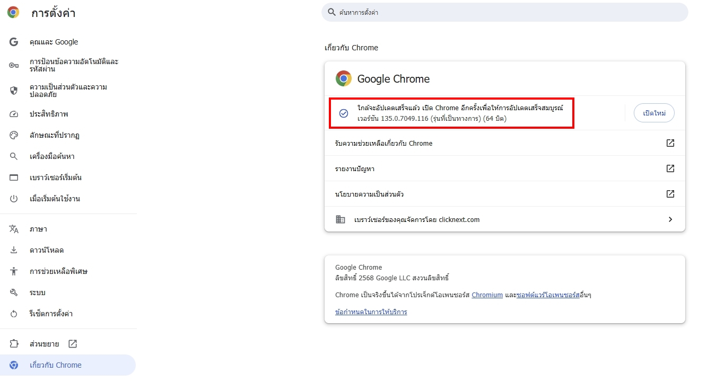Click the power icon for เมื่อเริ่มต้นใช้งาน

[14, 199]
